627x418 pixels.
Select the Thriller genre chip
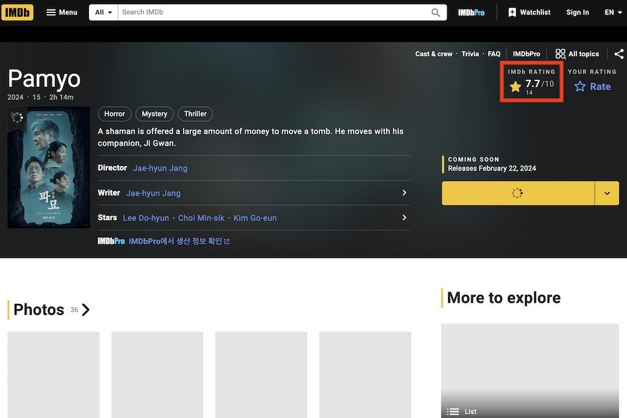tap(195, 114)
